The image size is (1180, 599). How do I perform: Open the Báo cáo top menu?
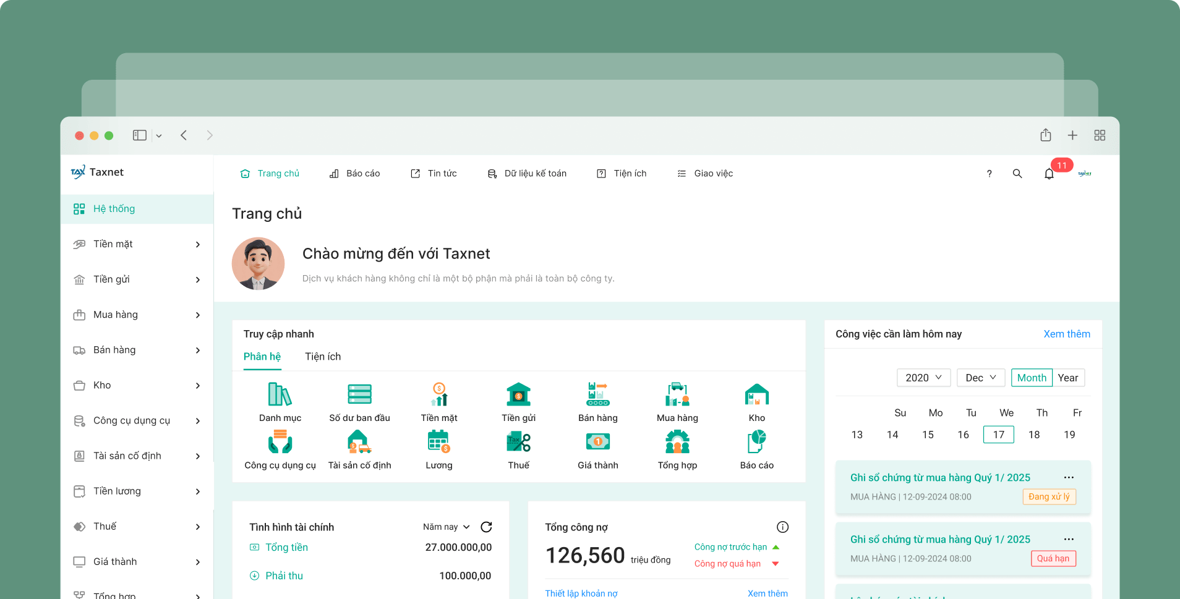coord(354,174)
